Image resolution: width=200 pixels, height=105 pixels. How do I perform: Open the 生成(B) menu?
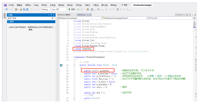click(x=52, y=5)
